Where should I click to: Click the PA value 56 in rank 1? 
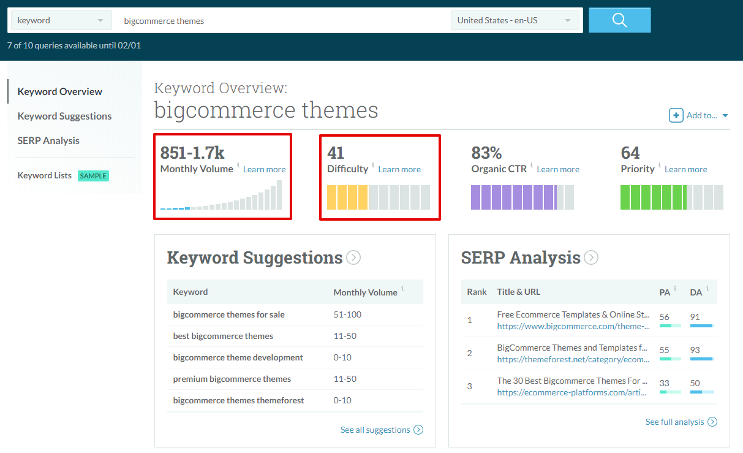pos(664,317)
